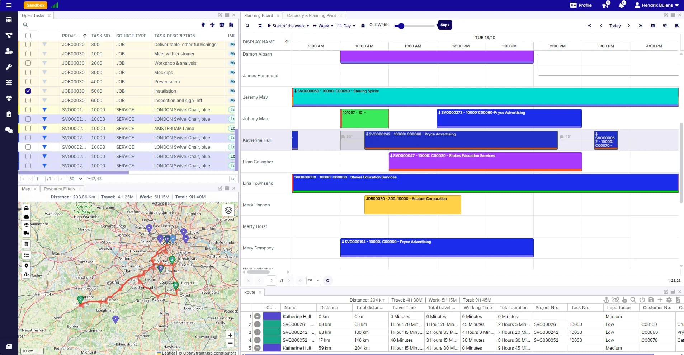
Task: Open the page size 50 dropdown in Open Tasks
Action: [76, 179]
